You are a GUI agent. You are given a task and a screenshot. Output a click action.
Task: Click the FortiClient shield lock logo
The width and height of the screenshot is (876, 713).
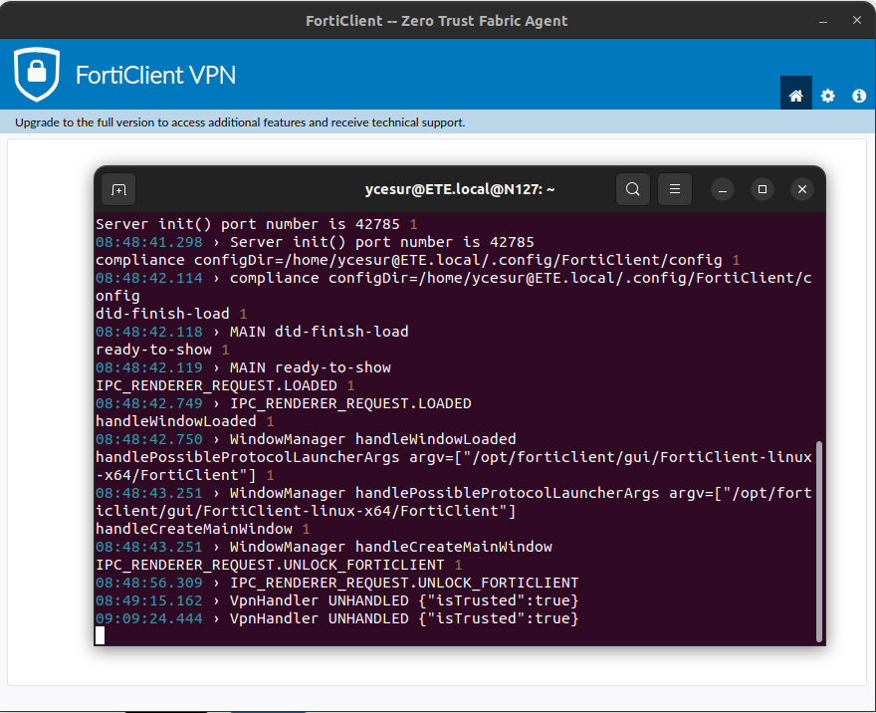click(x=37, y=75)
